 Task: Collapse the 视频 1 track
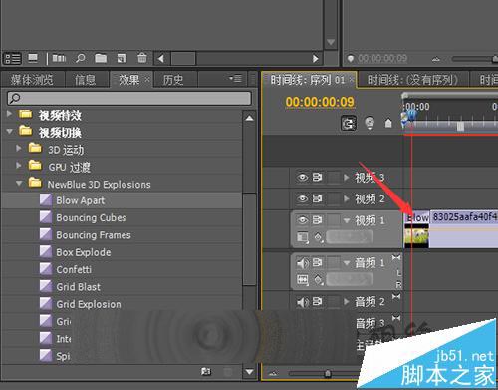coord(347,220)
